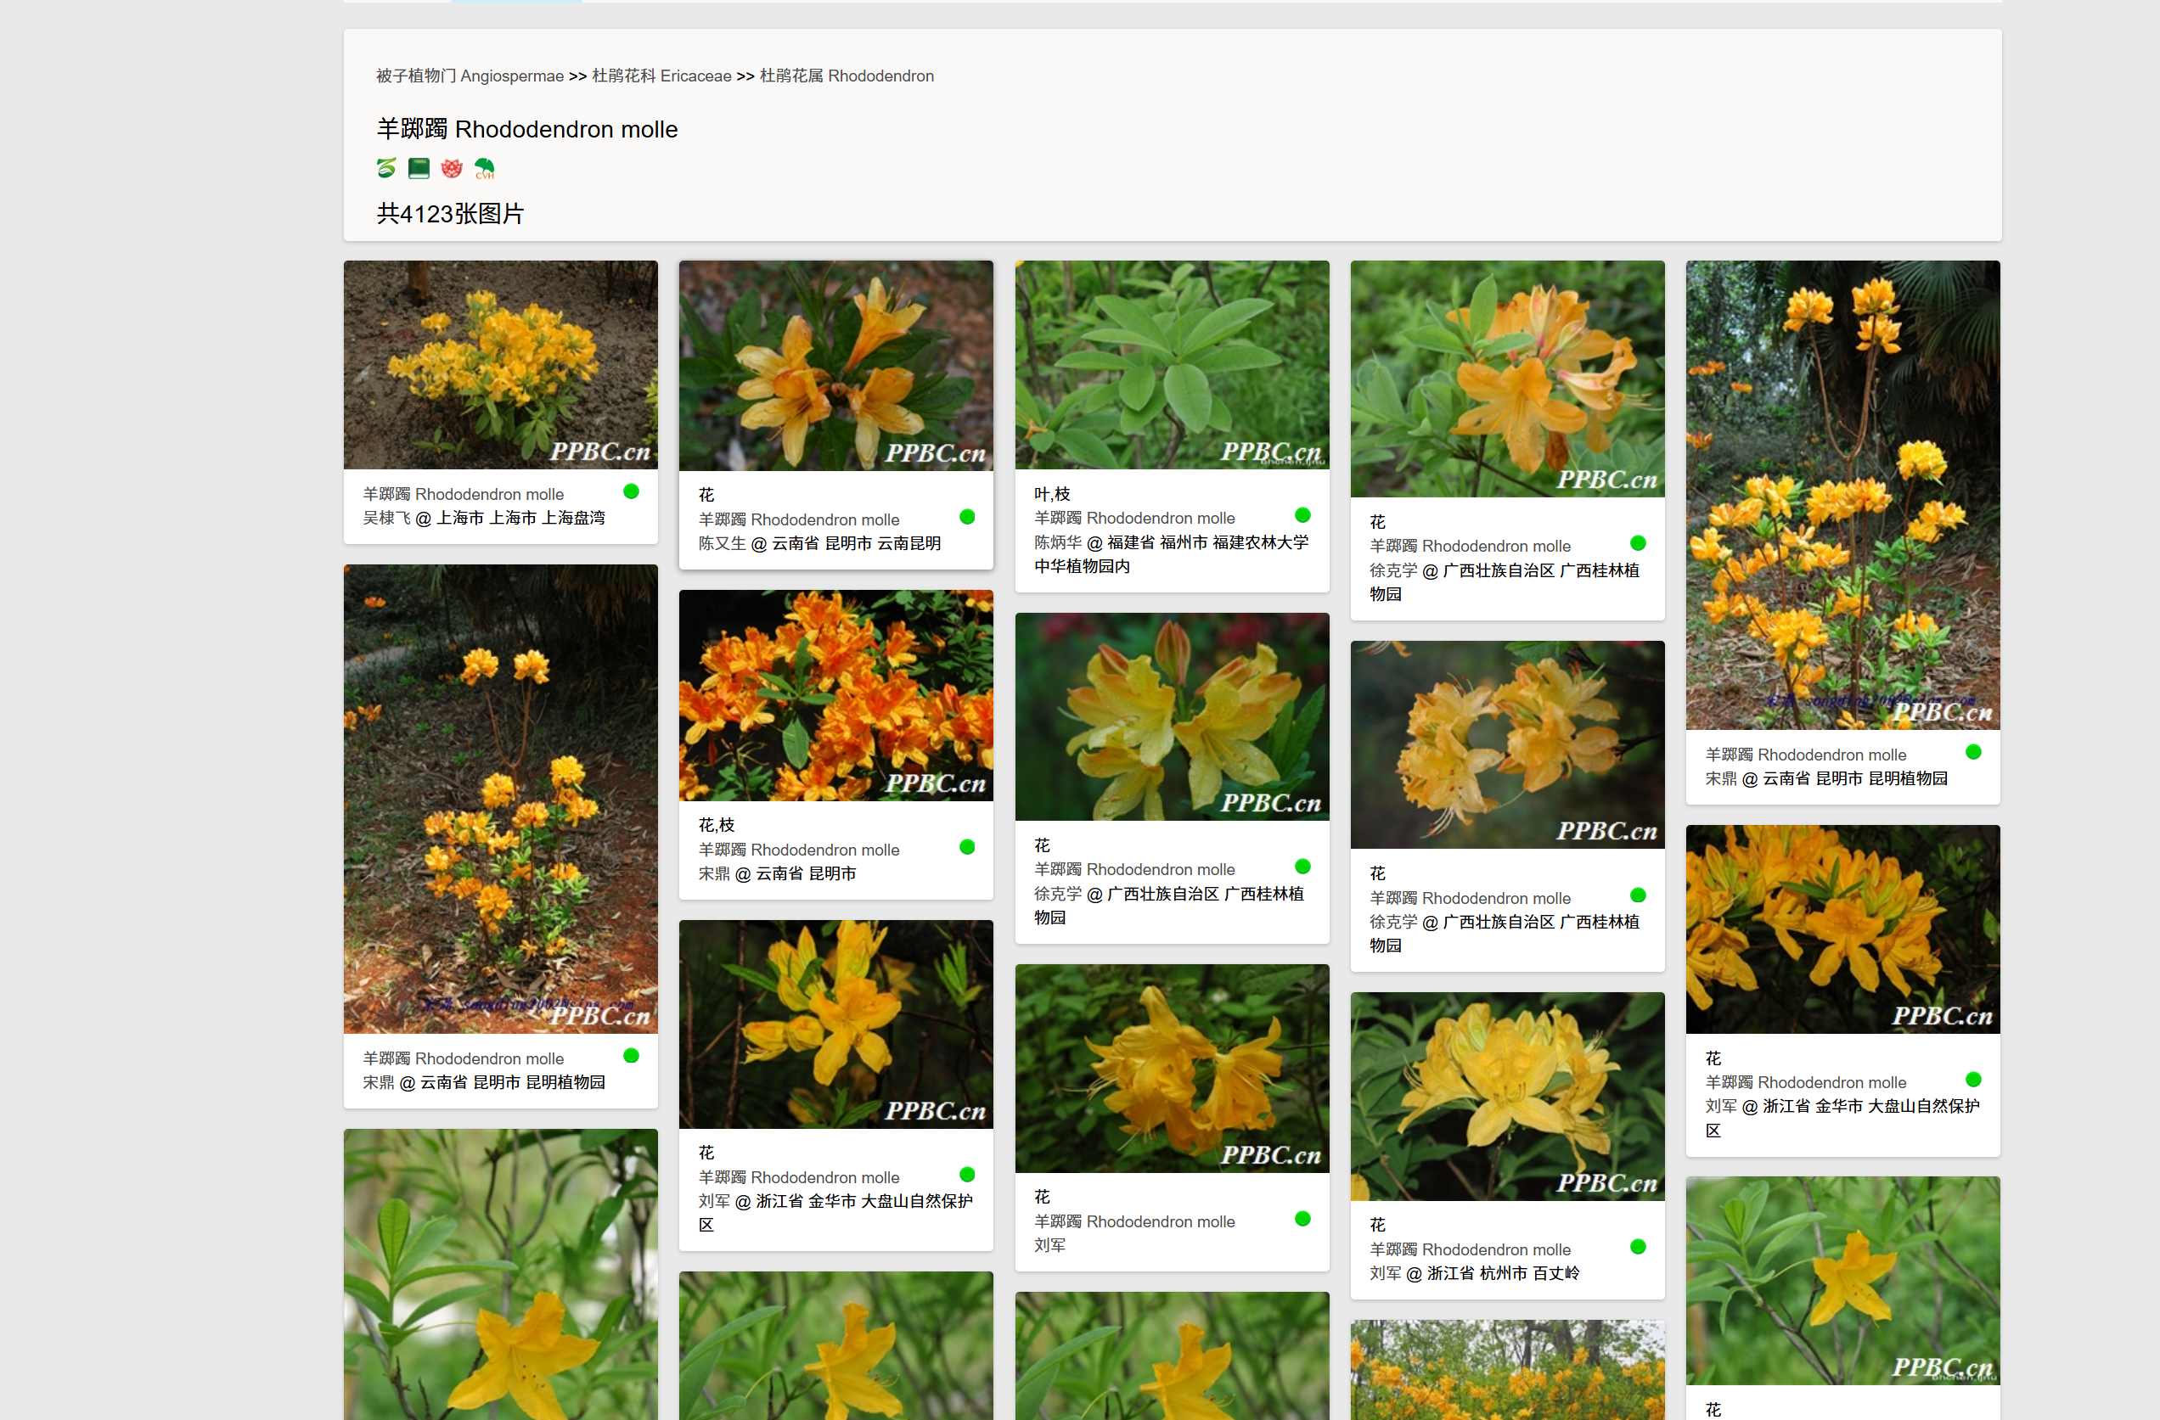This screenshot has height=1420, width=2160.
Task: Click green dot on 花,枝 宋鼎 card
Action: point(966,847)
